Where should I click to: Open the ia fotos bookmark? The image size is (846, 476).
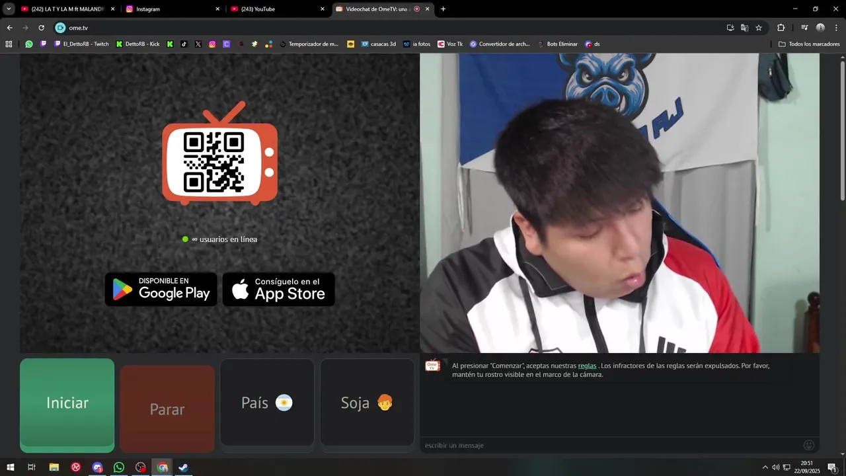click(417, 44)
